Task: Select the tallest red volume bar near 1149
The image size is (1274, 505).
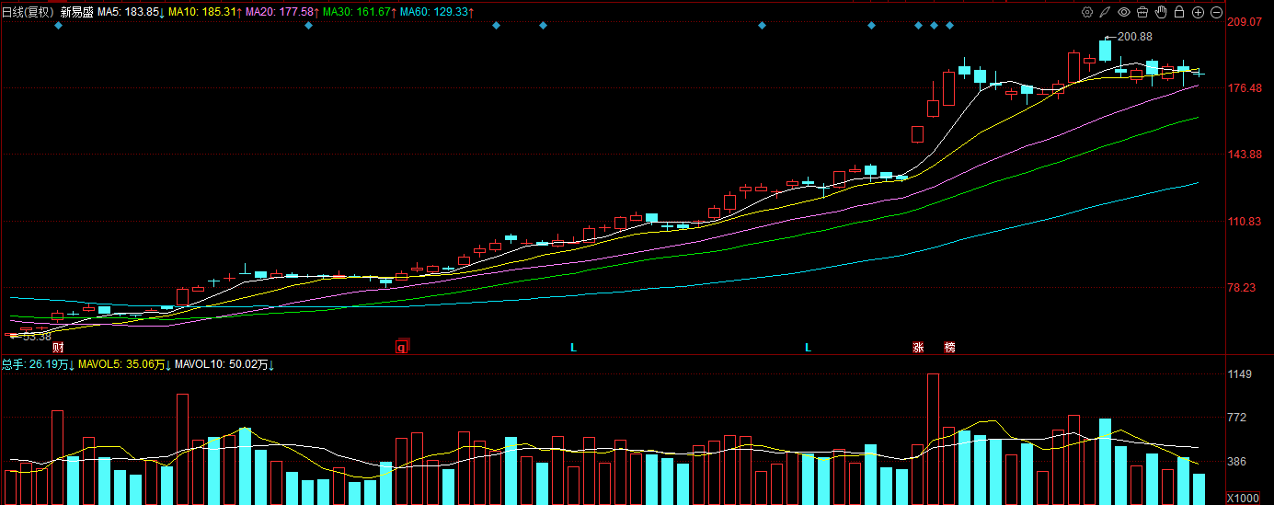Action: click(934, 439)
